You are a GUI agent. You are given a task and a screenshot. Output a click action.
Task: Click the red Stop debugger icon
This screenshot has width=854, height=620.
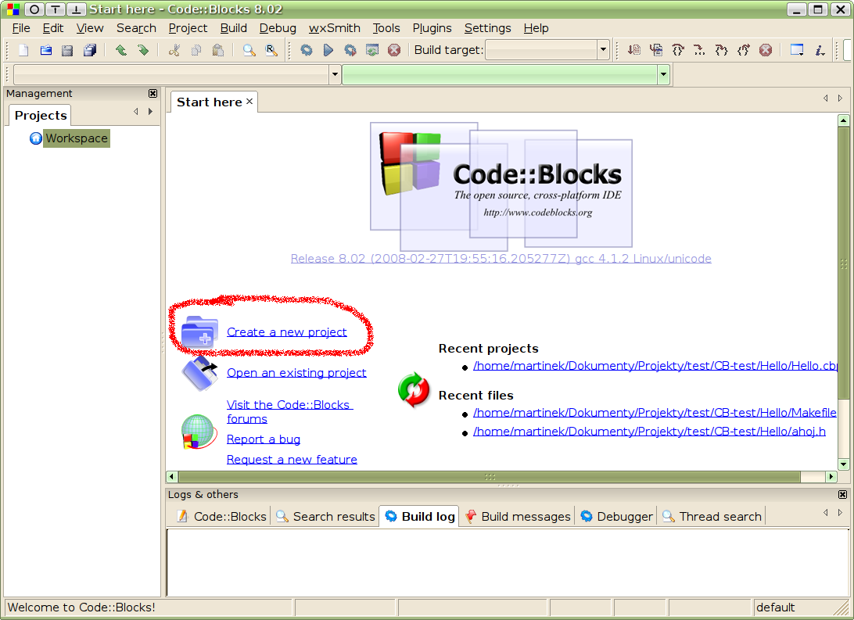click(x=766, y=50)
